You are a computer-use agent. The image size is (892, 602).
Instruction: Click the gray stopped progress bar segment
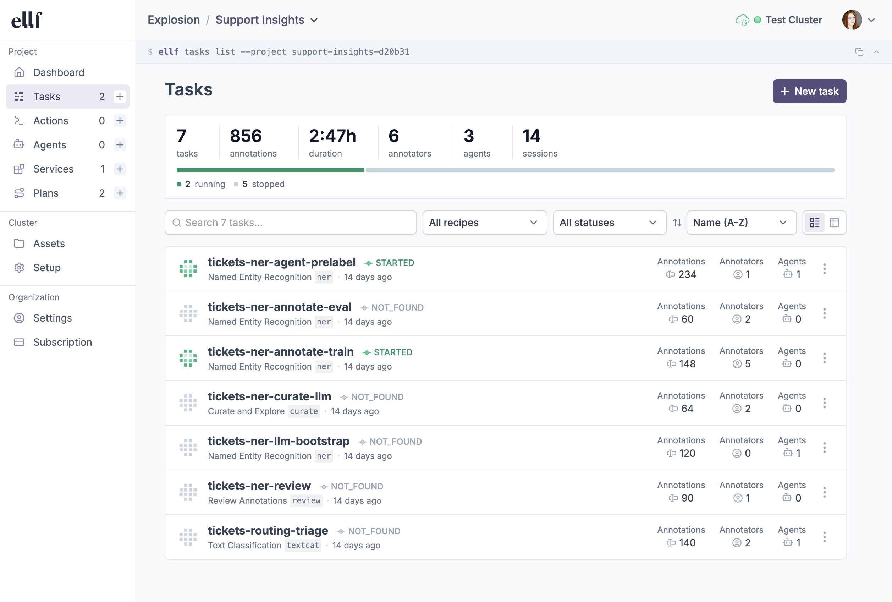(600, 170)
